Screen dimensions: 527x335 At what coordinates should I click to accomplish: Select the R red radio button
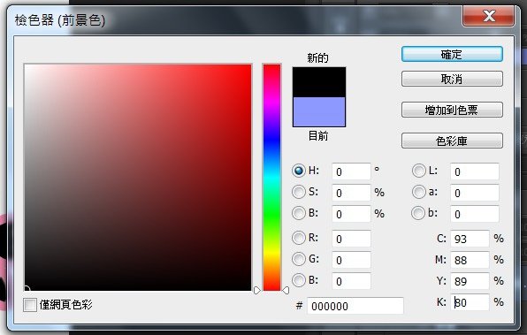(x=299, y=238)
